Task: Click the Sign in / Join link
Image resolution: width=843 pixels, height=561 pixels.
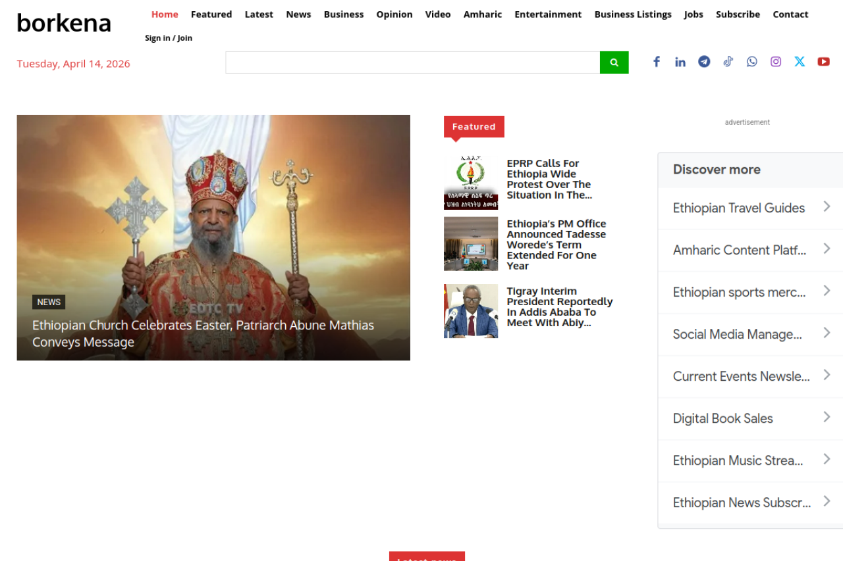Action: [x=169, y=38]
